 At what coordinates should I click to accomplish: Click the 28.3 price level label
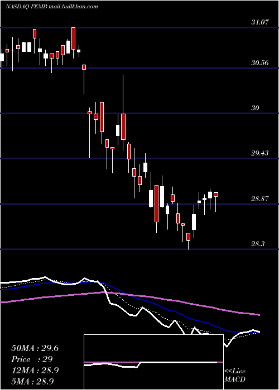click(258, 244)
